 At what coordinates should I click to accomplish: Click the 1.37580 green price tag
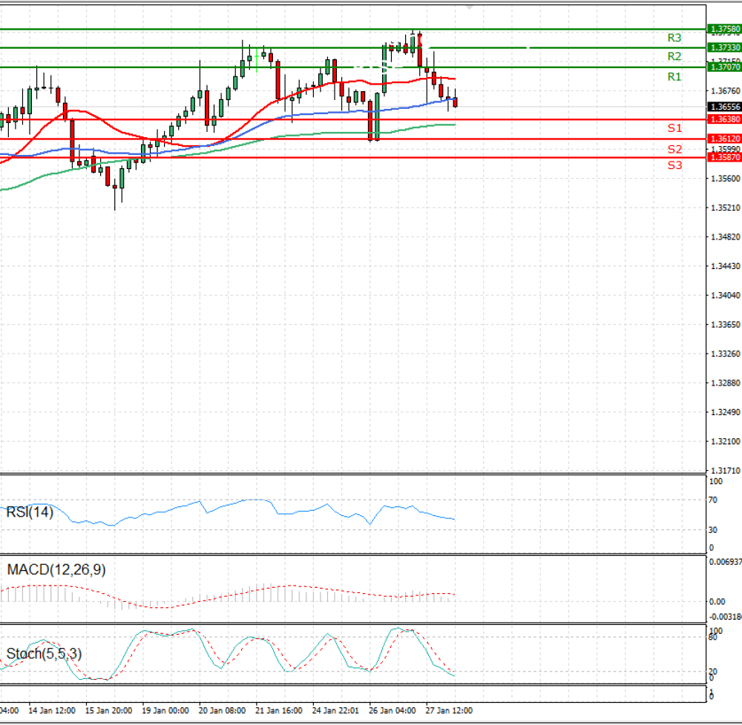(724, 30)
